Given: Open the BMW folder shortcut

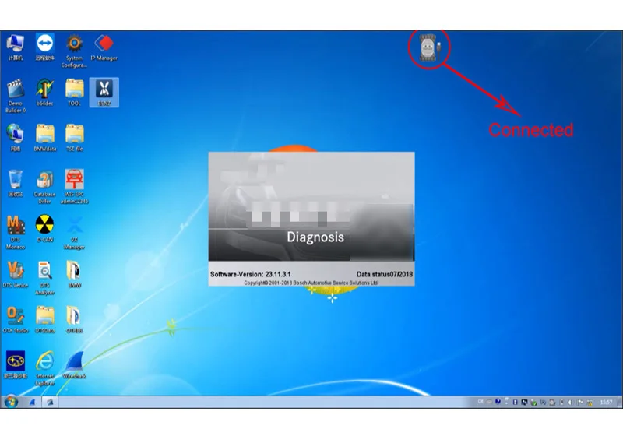Looking at the screenshot, I should click(74, 274).
